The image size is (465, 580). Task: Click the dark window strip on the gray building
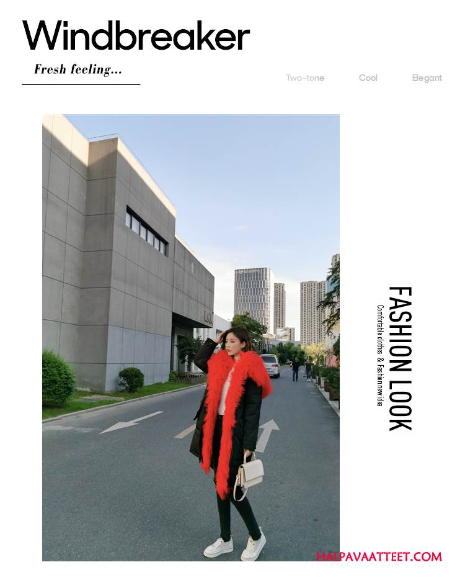click(146, 232)
